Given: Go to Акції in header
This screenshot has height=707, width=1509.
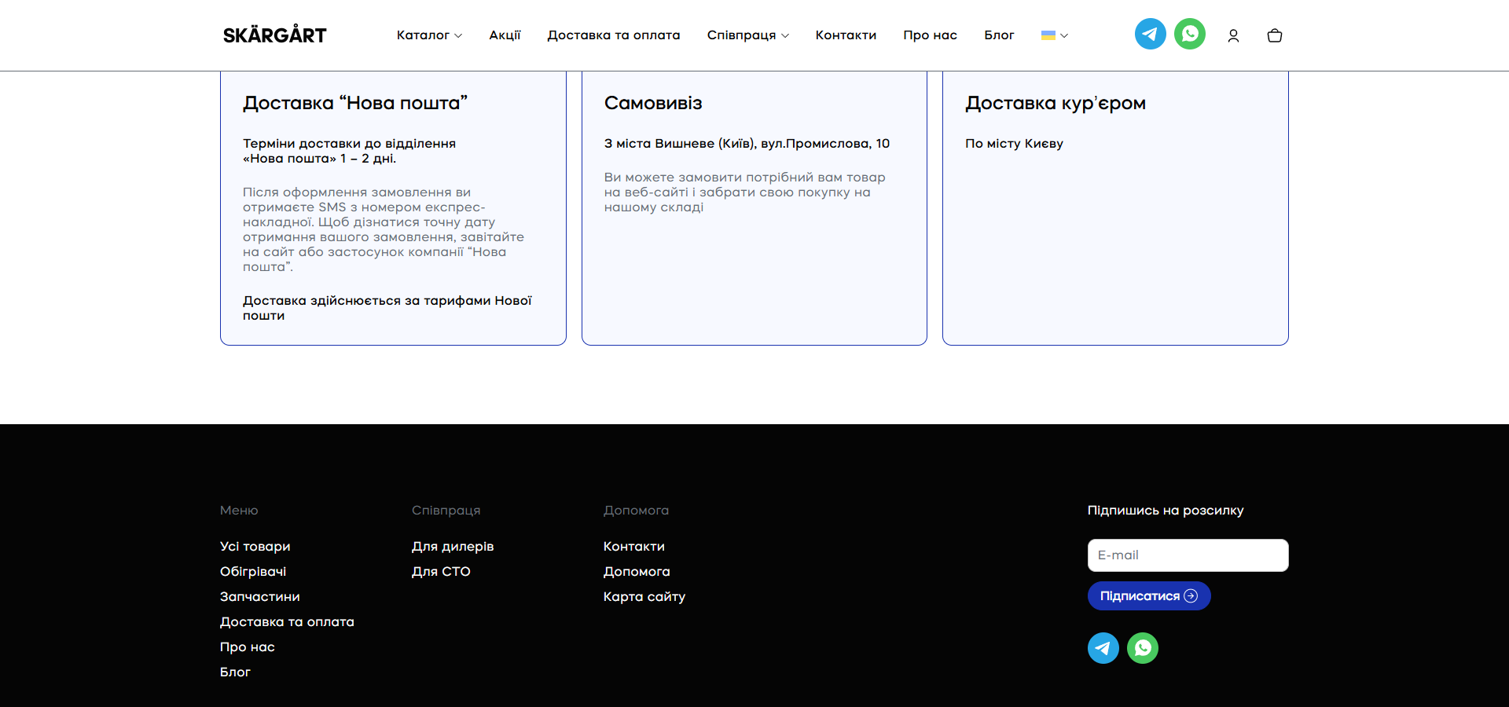Looking at the screenshot, I should (x=505, y=35).
